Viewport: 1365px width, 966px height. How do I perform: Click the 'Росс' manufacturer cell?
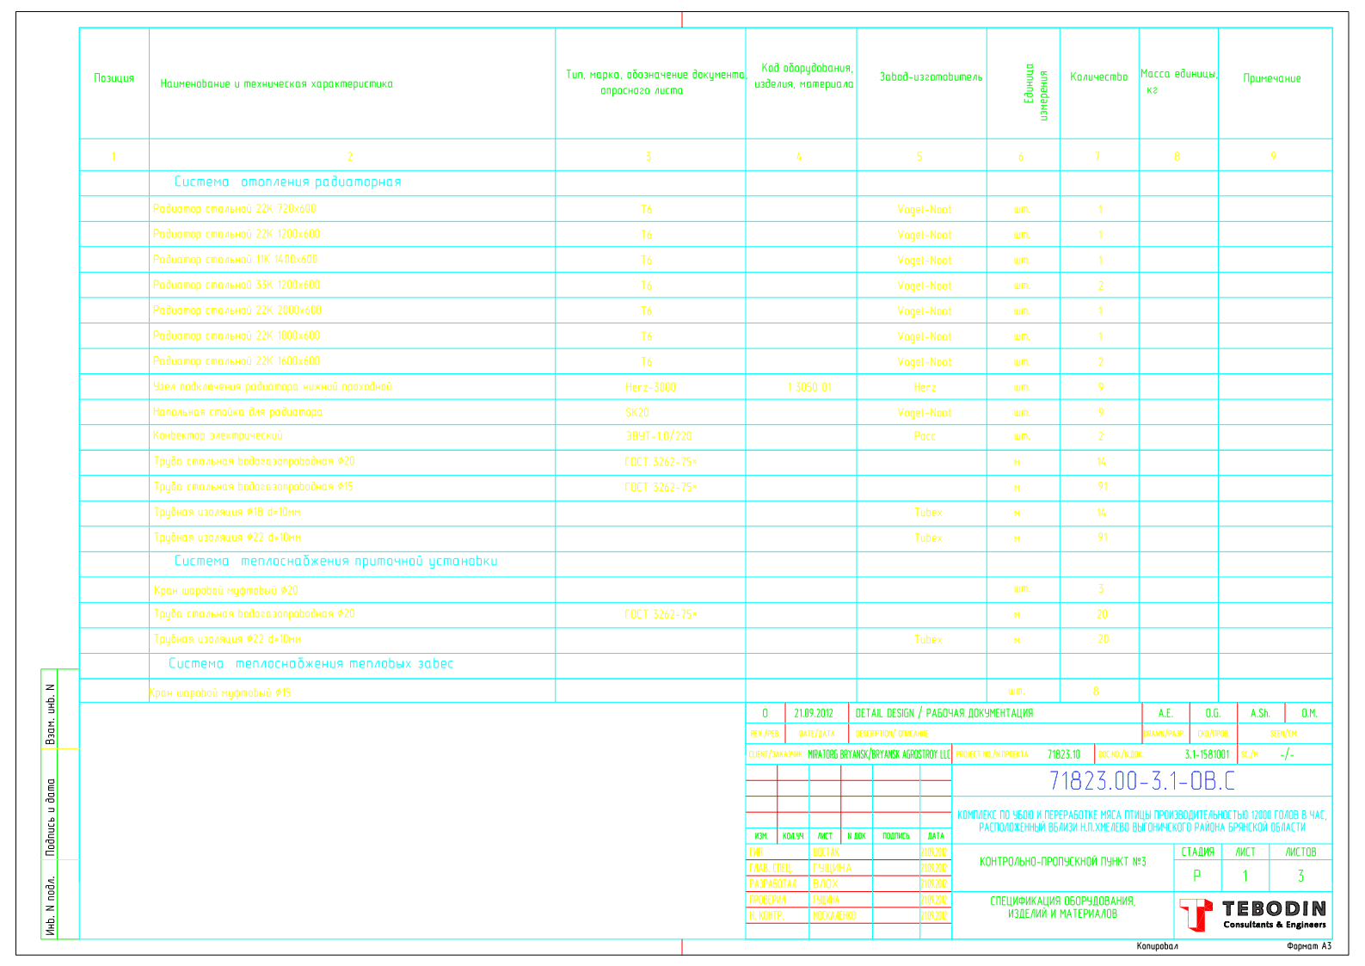tap(925, 437)
